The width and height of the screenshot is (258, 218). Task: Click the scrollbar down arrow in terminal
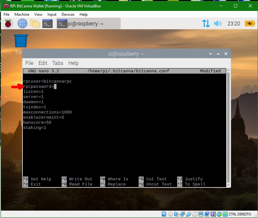(x=228, y=185)
